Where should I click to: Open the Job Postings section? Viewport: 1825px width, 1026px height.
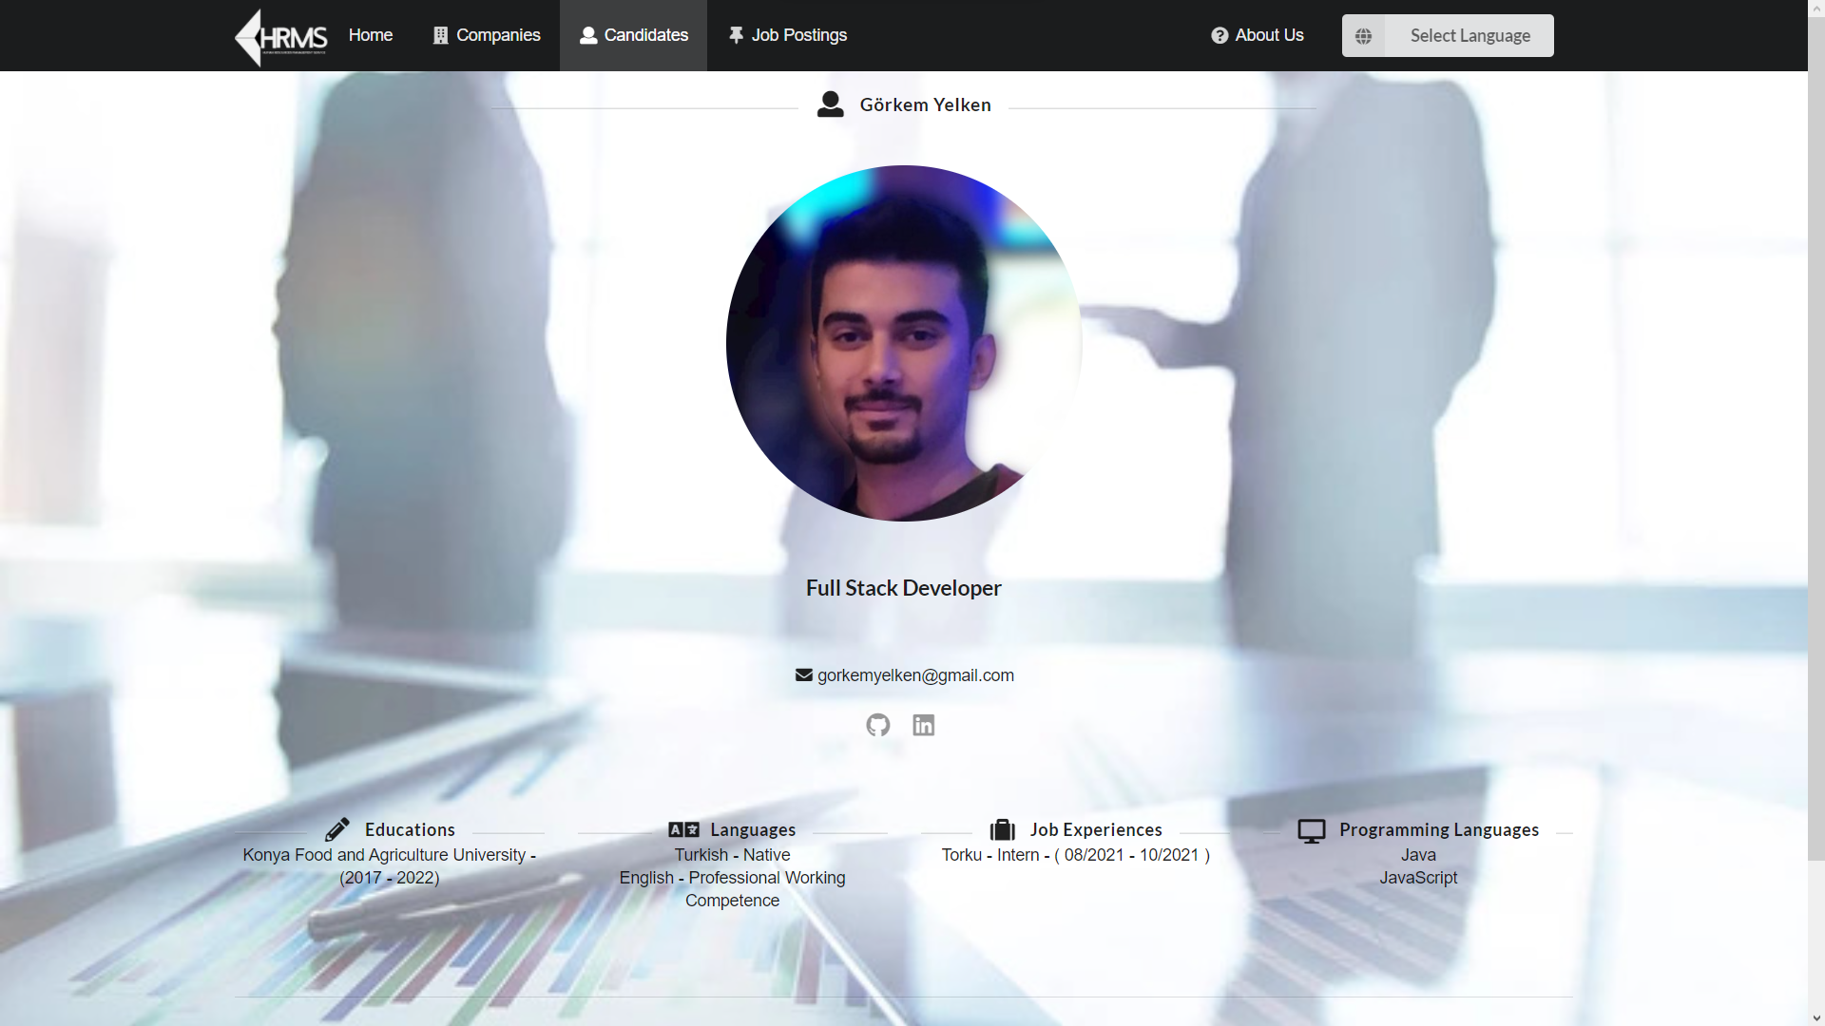[798, 35]
